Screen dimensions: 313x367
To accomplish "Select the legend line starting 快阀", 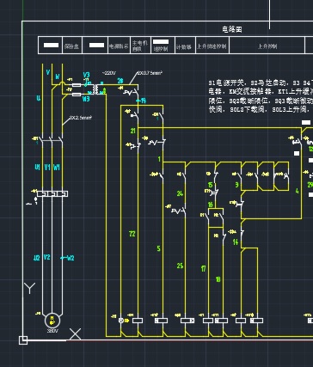I will click(x=260, y=110).
